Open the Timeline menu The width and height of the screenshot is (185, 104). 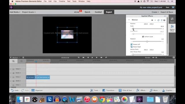point(62,1)
